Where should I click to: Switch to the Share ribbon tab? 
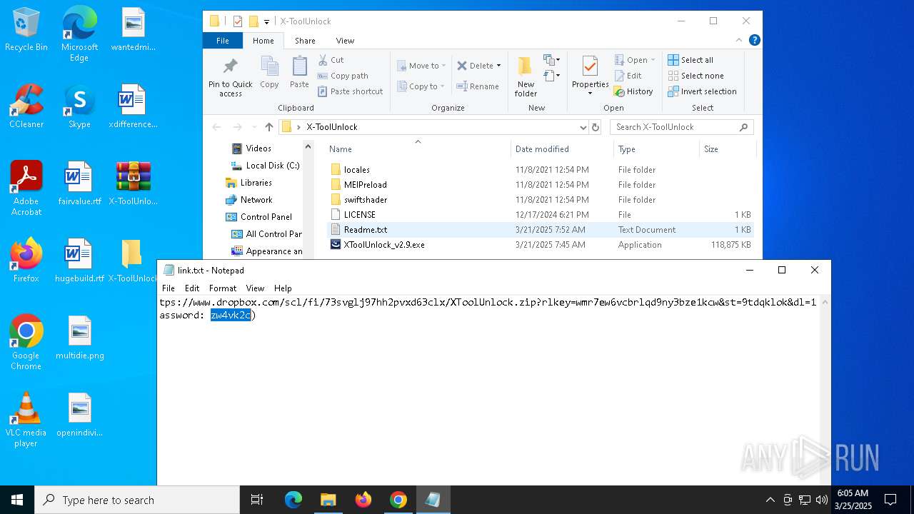point(305,41)
